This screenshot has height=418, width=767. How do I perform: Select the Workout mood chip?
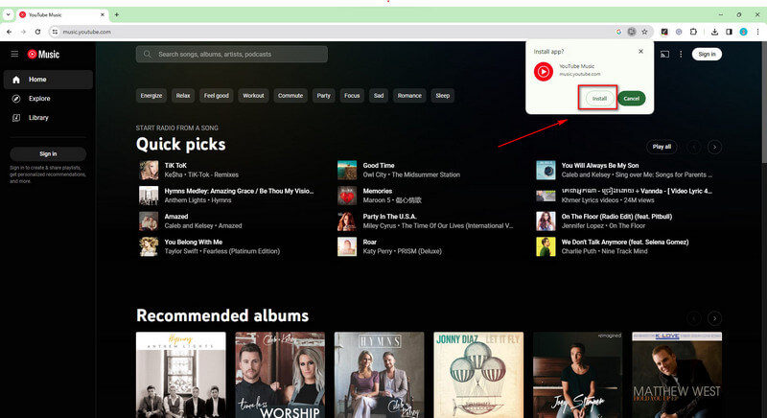point(253,96)
